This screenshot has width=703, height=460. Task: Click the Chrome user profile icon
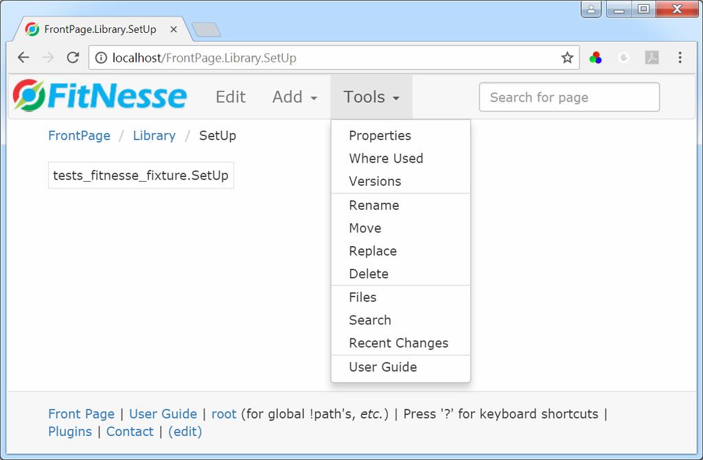(x=591, y=9)
